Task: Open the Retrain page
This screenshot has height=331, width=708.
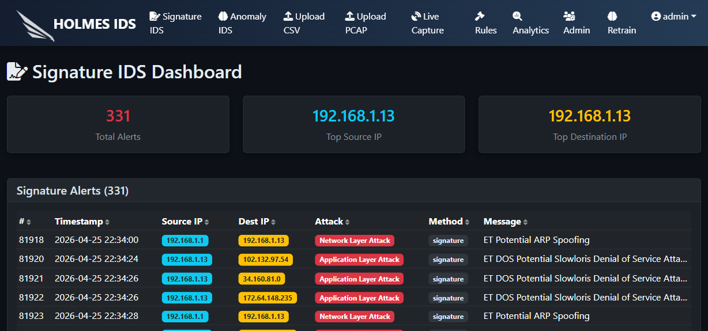Action: coord(622,24)
